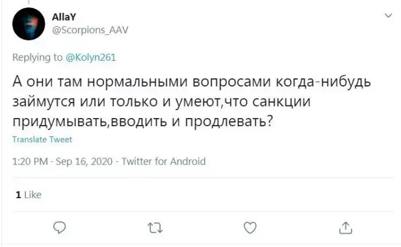
Task: Open AllaY's profile avatar picture
Action: coord(29,23)
